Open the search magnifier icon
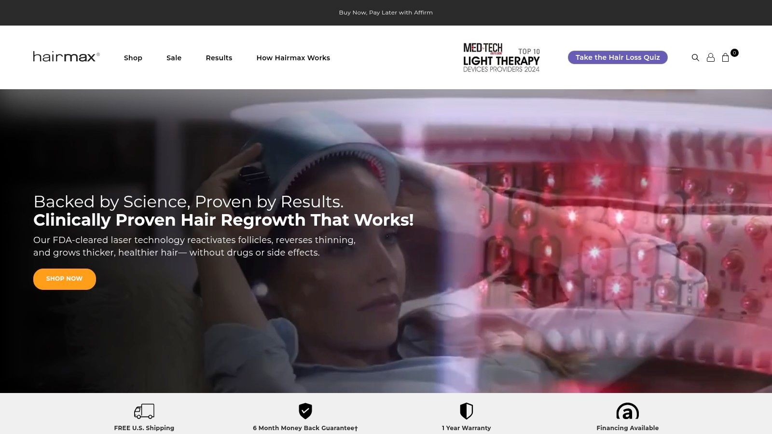 point(695,57)
